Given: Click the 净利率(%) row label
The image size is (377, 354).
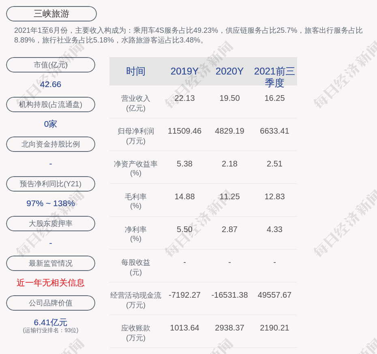Looking at the screenshot, I should coord(136,234).
